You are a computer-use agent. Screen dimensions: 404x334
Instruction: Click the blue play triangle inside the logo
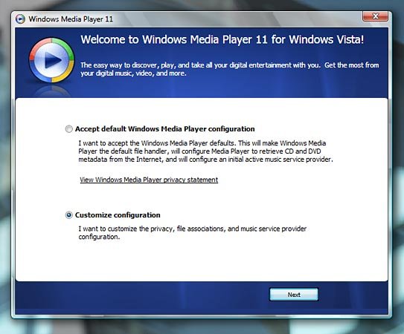click(53, 60)
